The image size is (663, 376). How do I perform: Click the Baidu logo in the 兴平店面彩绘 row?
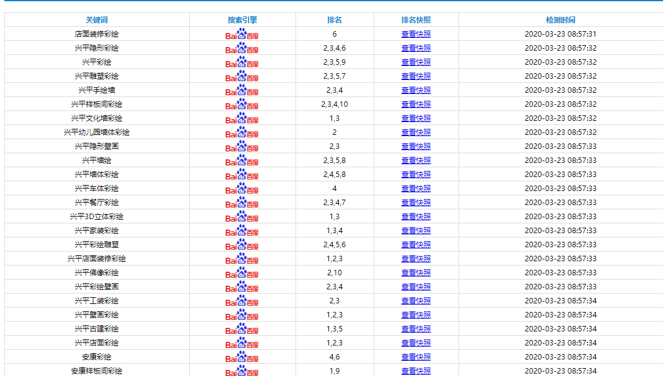click(x=242, y=342)
